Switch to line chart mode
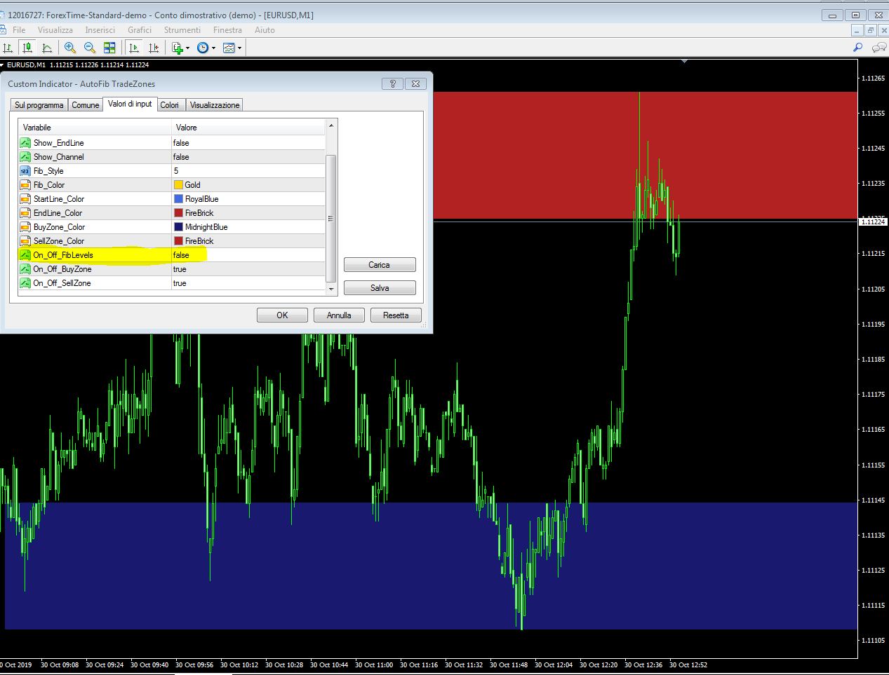Screen dimensions: 889x675 [x=47, y=48]
